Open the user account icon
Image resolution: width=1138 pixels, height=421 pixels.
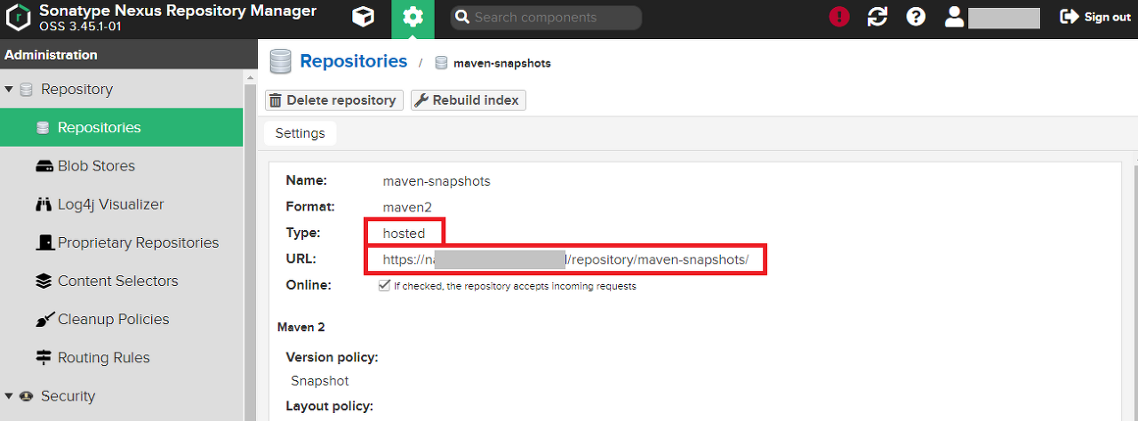[x=954, y=17]
